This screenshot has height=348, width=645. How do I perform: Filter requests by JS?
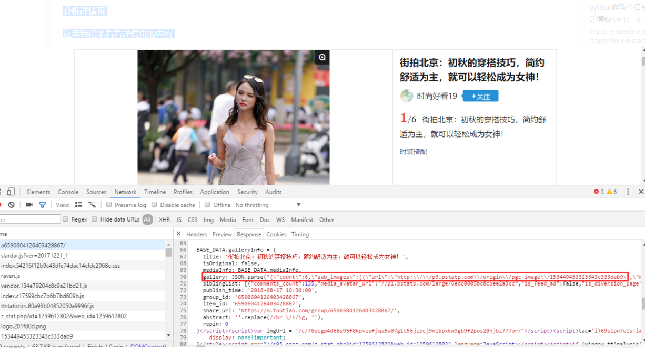(179, 219)
